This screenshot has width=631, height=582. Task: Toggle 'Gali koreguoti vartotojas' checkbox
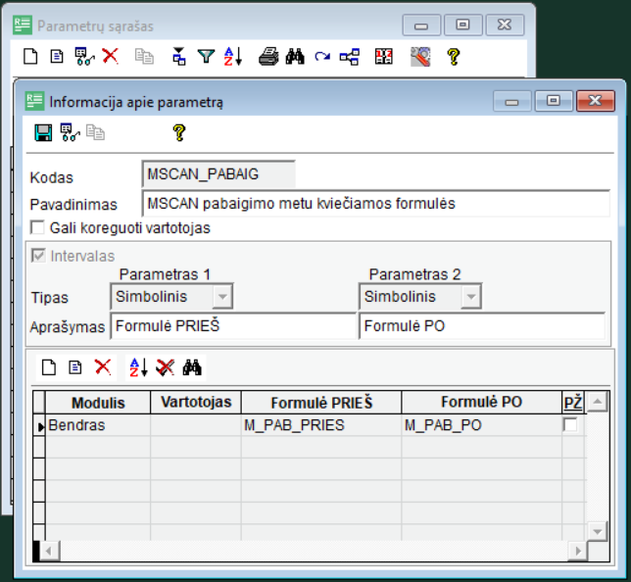point(38,227)
